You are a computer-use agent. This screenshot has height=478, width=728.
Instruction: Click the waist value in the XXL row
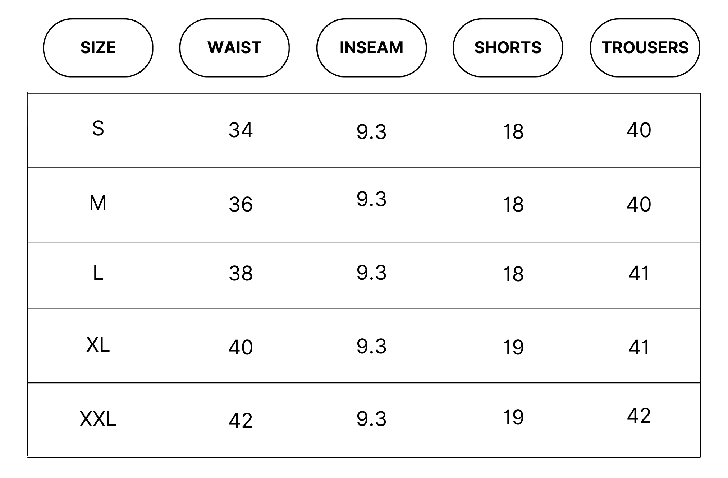point(241,421)
